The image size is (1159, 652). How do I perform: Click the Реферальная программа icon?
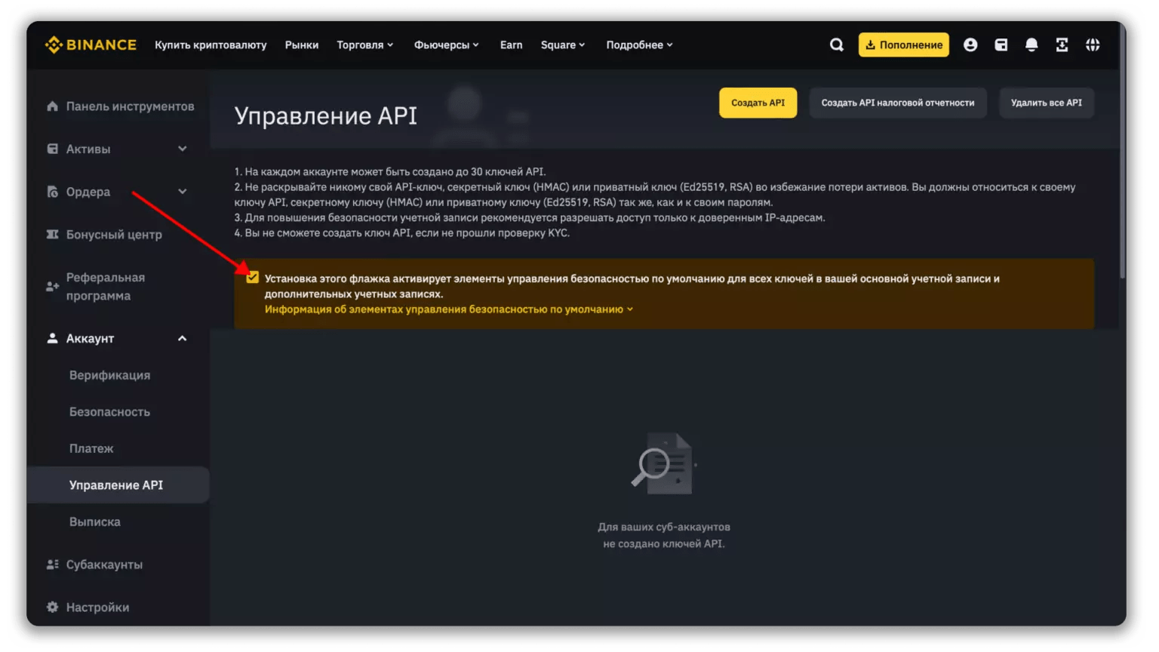52,287
